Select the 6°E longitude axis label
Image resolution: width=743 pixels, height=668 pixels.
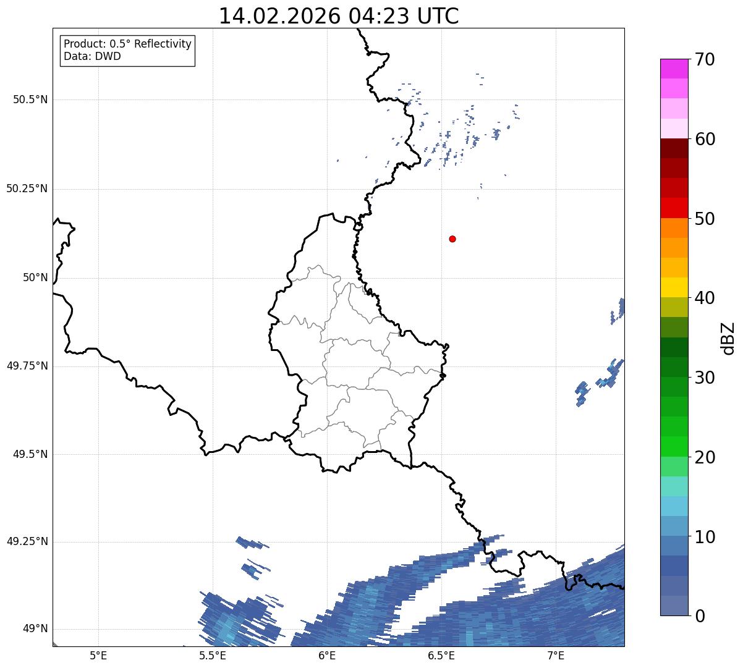click(x=327, y=655)
